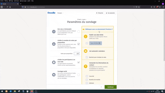This screenshot has height=93, width=165.
Task: Close the Doodle browser tab
Action: 18,4
